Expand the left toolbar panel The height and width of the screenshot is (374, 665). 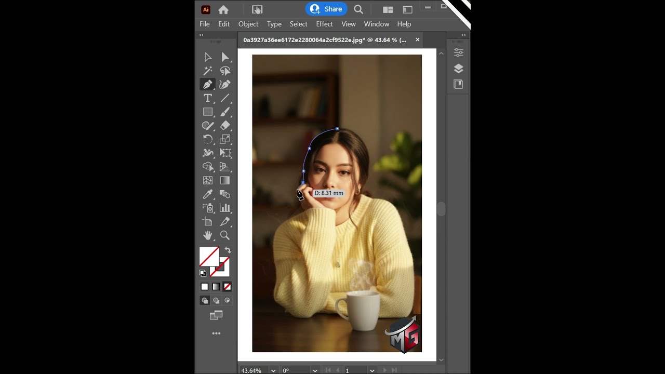(202, 35)
